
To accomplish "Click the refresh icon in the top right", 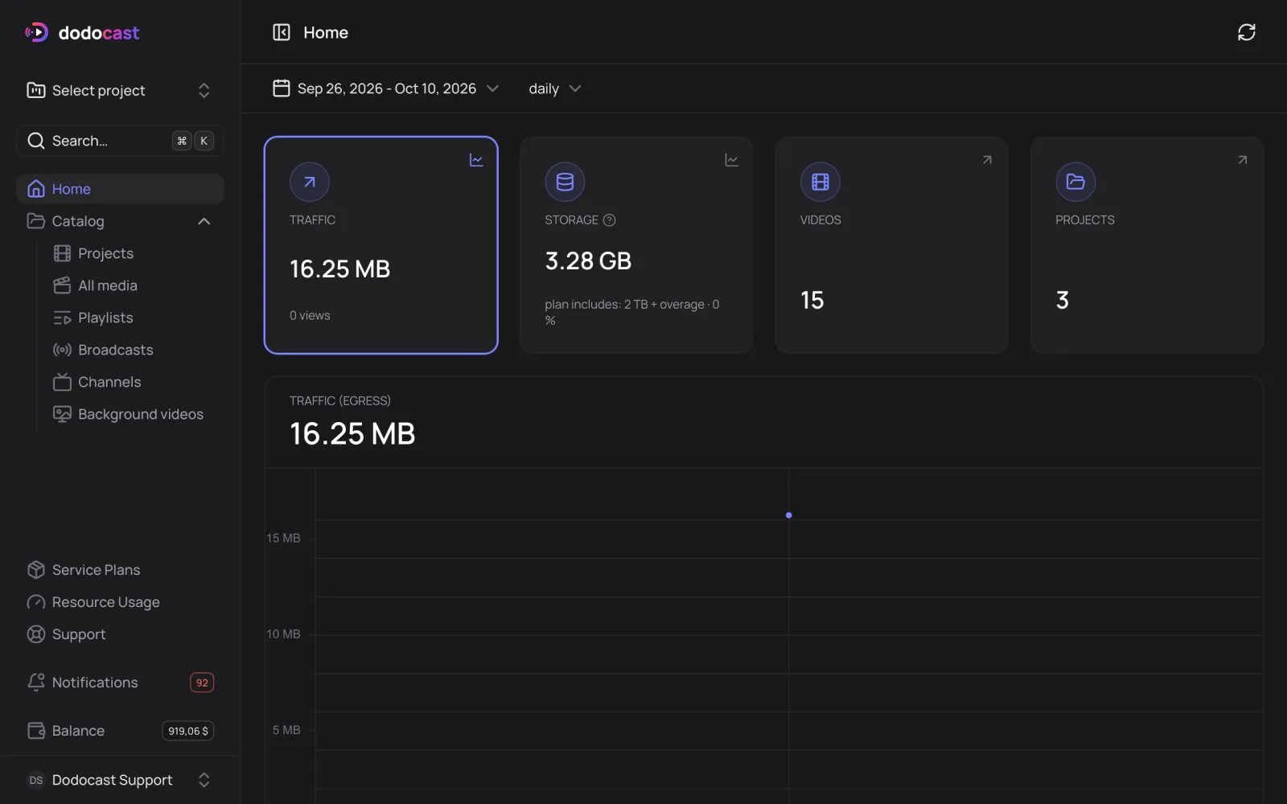I will coord(1246,32).
